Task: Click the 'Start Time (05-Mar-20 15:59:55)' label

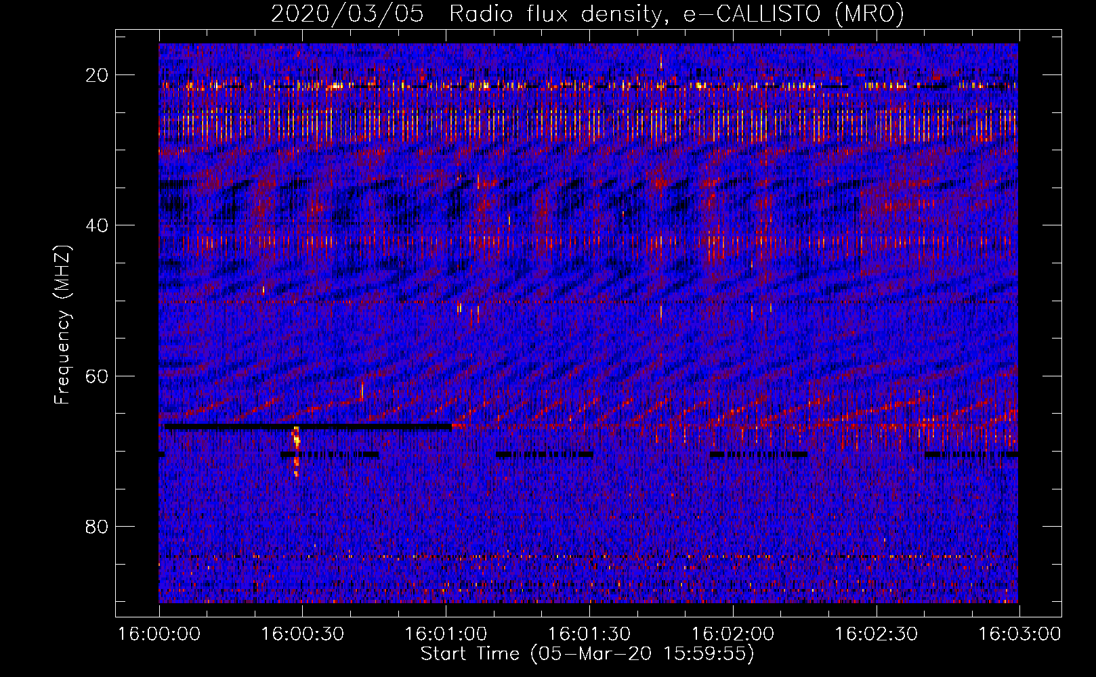Action: [587, 654]
